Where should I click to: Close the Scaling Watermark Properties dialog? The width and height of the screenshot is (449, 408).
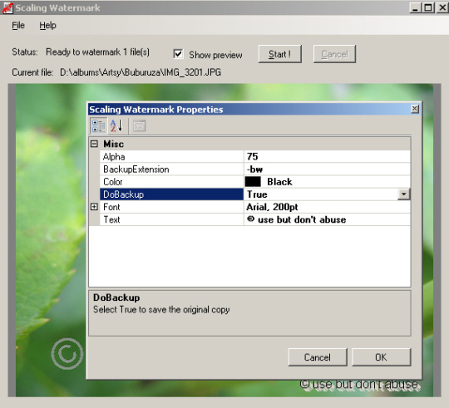click(x=415, y=109)
